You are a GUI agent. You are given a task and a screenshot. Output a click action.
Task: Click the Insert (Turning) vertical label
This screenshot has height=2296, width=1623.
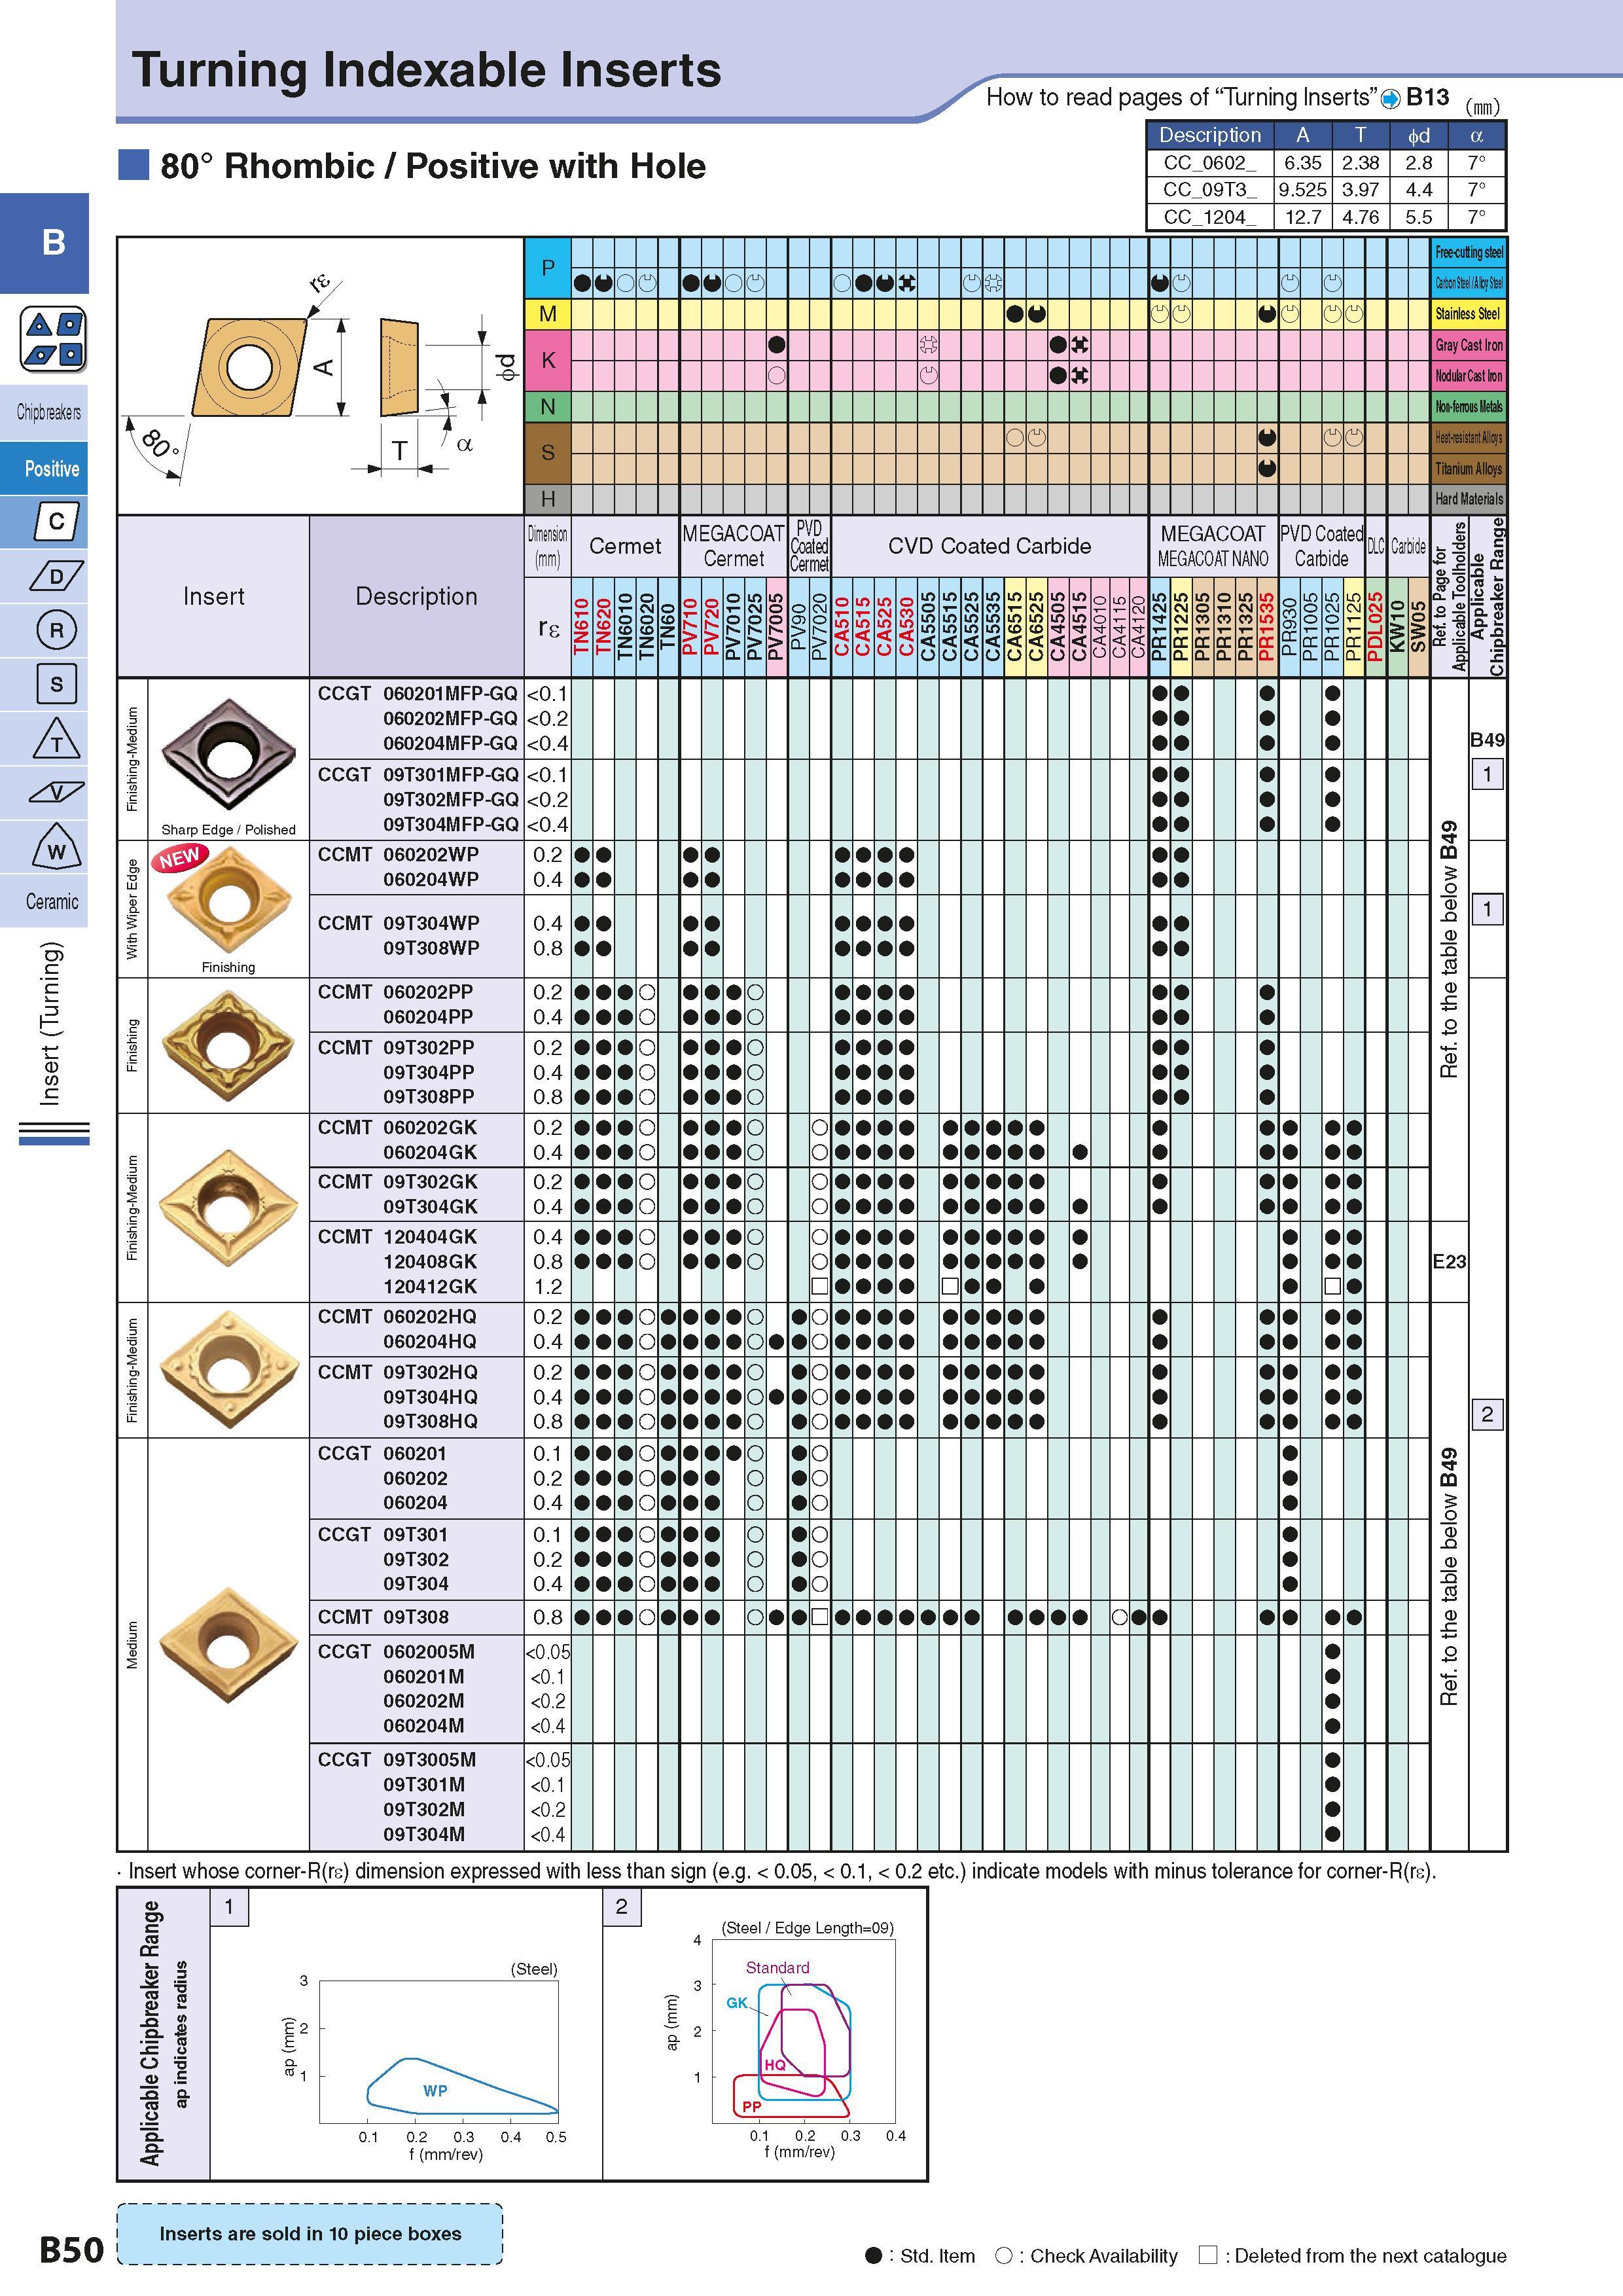[x=50, y=1022]
